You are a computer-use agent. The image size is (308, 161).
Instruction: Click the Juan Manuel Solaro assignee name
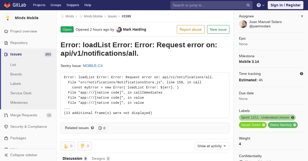click(x=265, y=22)
